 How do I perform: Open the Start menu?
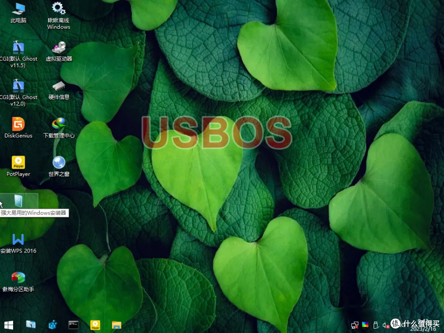click(8, 325)
